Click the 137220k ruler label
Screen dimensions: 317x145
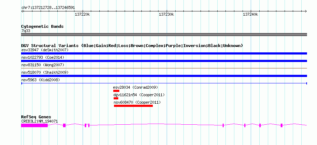(83, 14)
